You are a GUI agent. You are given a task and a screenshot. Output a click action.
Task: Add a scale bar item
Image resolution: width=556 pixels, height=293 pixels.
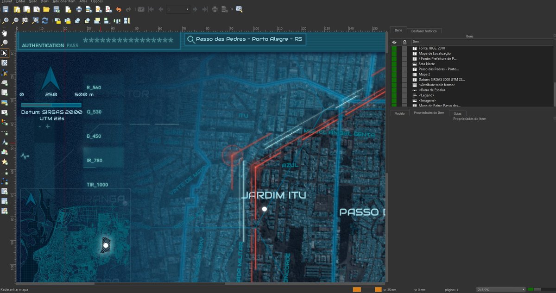click(x=5, y=132)
